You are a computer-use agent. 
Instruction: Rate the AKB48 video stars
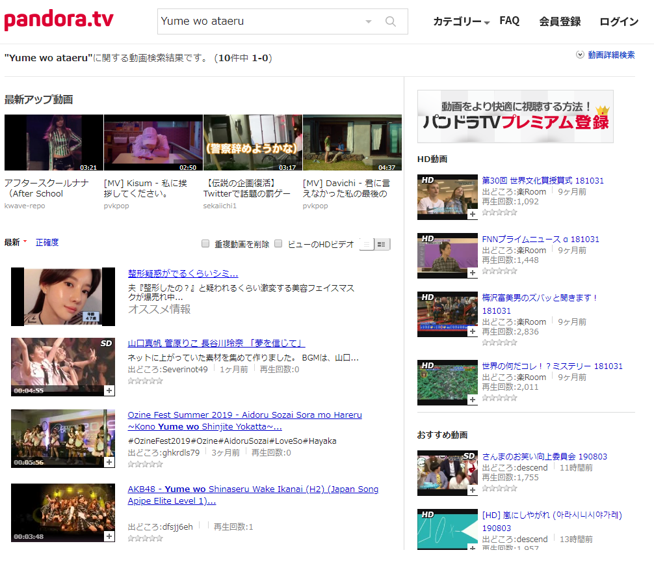click(x=145, y=538)
